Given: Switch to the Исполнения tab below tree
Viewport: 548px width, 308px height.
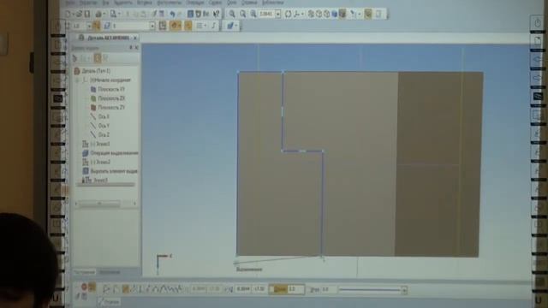Looking at the screenshot, I should pyautogui.click(x=110, y=272).
